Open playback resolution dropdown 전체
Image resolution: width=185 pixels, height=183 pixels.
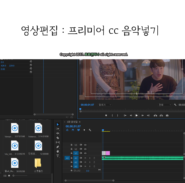pyautogui.click(x=165, y=105)
